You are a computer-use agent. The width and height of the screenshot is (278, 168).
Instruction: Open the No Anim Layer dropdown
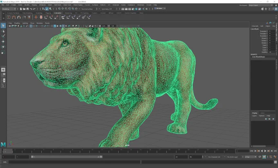tap(232, 157)
